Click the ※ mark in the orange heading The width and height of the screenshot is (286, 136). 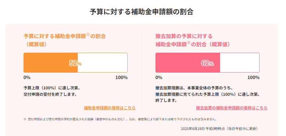pos(88,35)
